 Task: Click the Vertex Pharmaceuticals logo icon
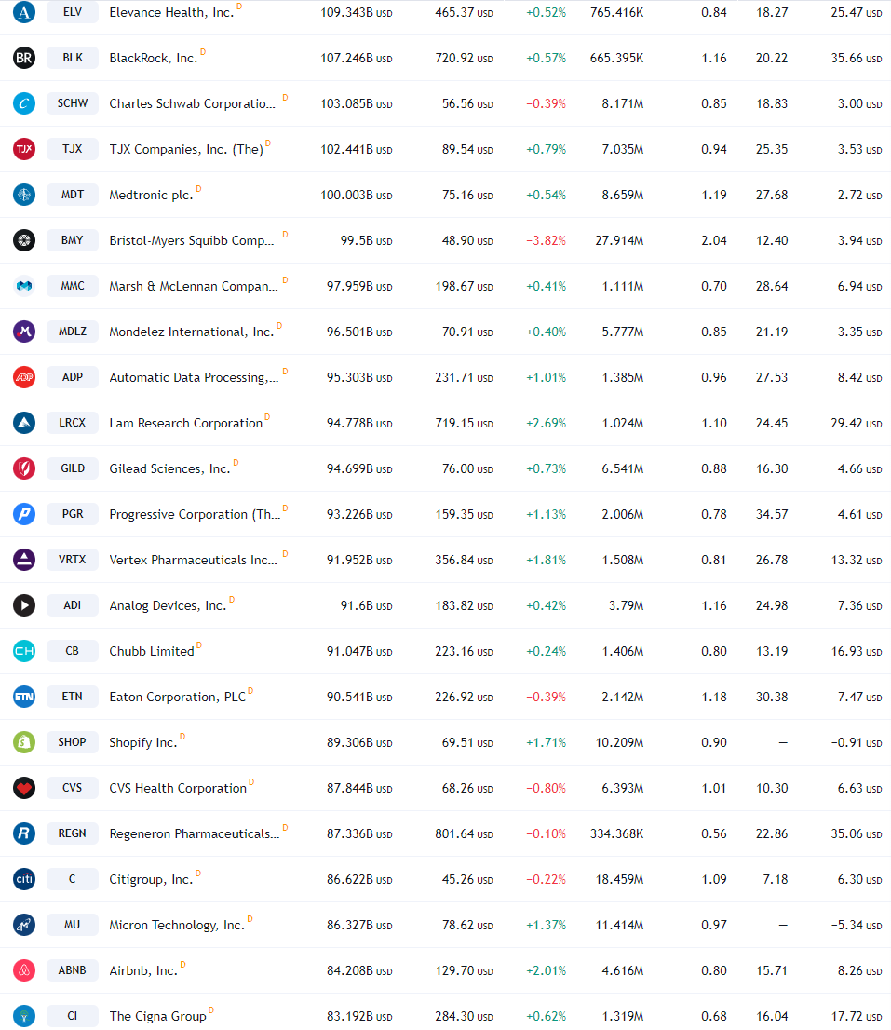click(x=24, y=560)
